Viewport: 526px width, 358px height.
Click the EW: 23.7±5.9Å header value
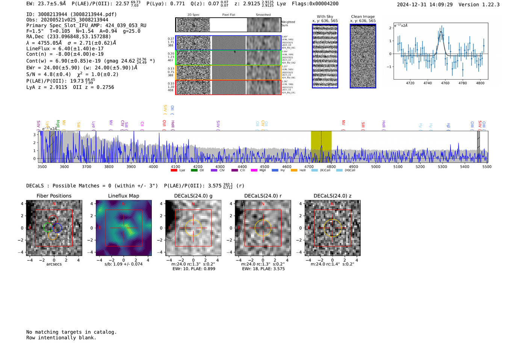[46, 4]
